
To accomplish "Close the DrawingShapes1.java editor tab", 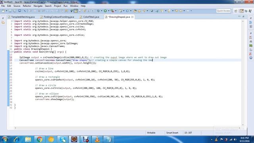I will [132, 17].
